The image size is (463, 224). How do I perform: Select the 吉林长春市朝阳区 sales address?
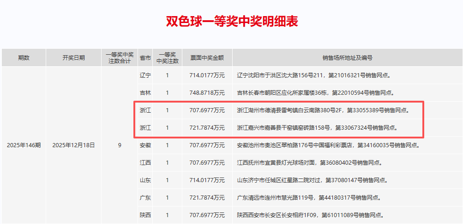click(x=315, y=93)
